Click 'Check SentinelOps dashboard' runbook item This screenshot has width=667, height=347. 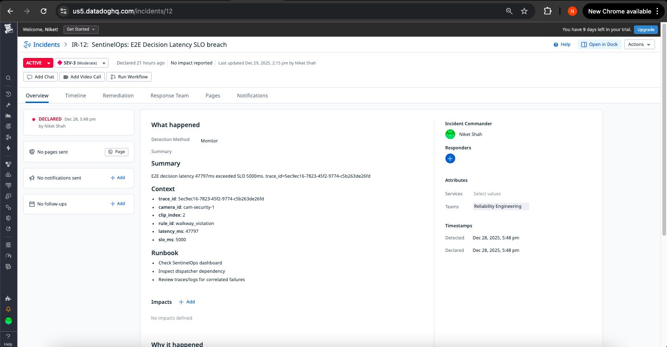click(190, 263)
